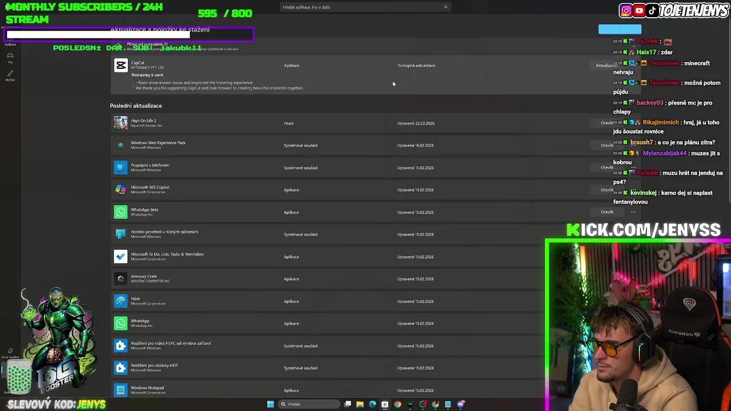The image size is (731, 411).
Task: Select the 'Microsoft 365 Copilot' app name
Action: click(x=150, y=187)
